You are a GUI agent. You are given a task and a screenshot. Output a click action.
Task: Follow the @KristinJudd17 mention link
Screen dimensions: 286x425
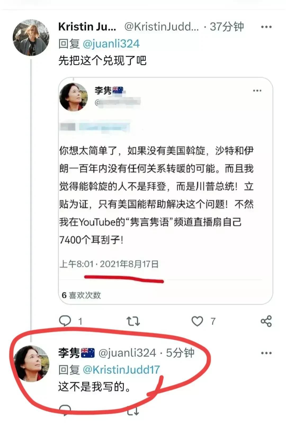pyautogui.click(x=122, y=370)
